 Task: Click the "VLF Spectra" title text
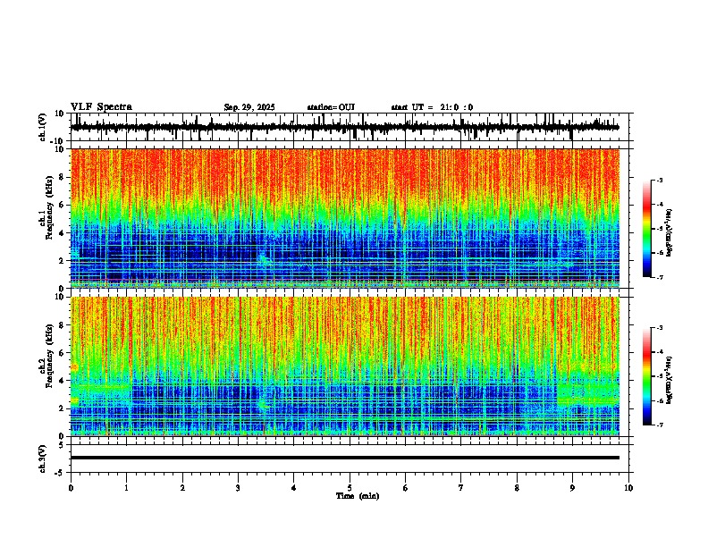click(101, 107)
